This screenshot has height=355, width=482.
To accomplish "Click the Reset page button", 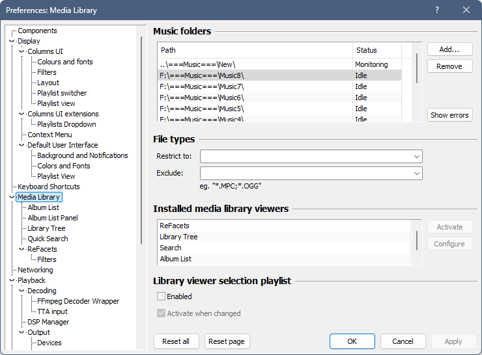I will pos(227,341).
